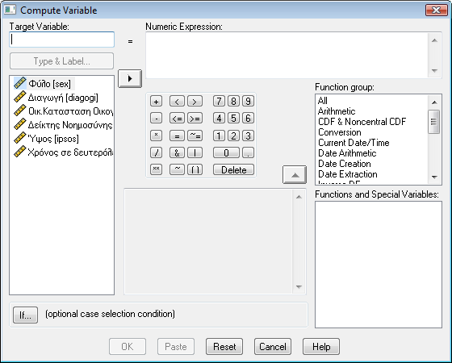Image resolution: width=452 pixels, height=363 pixels.
Task: Open Help for Compute Variable
Action: (321, 347)
